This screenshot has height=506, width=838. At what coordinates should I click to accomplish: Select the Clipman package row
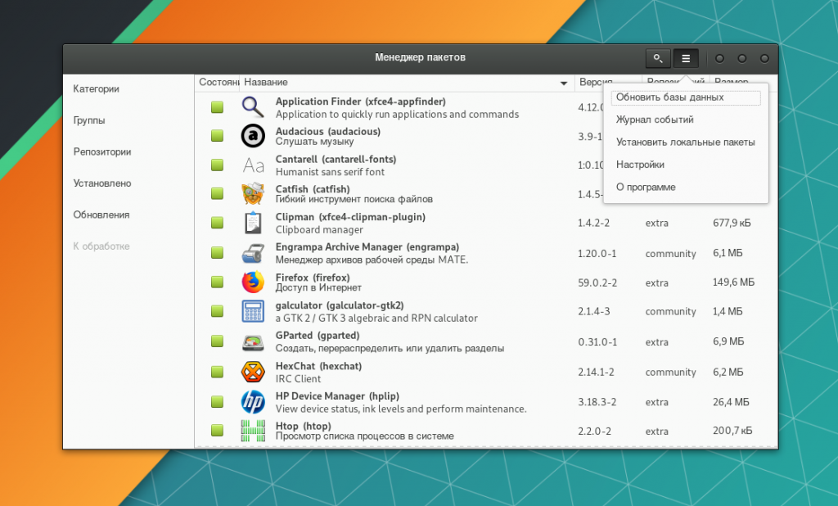coord(409,224)
